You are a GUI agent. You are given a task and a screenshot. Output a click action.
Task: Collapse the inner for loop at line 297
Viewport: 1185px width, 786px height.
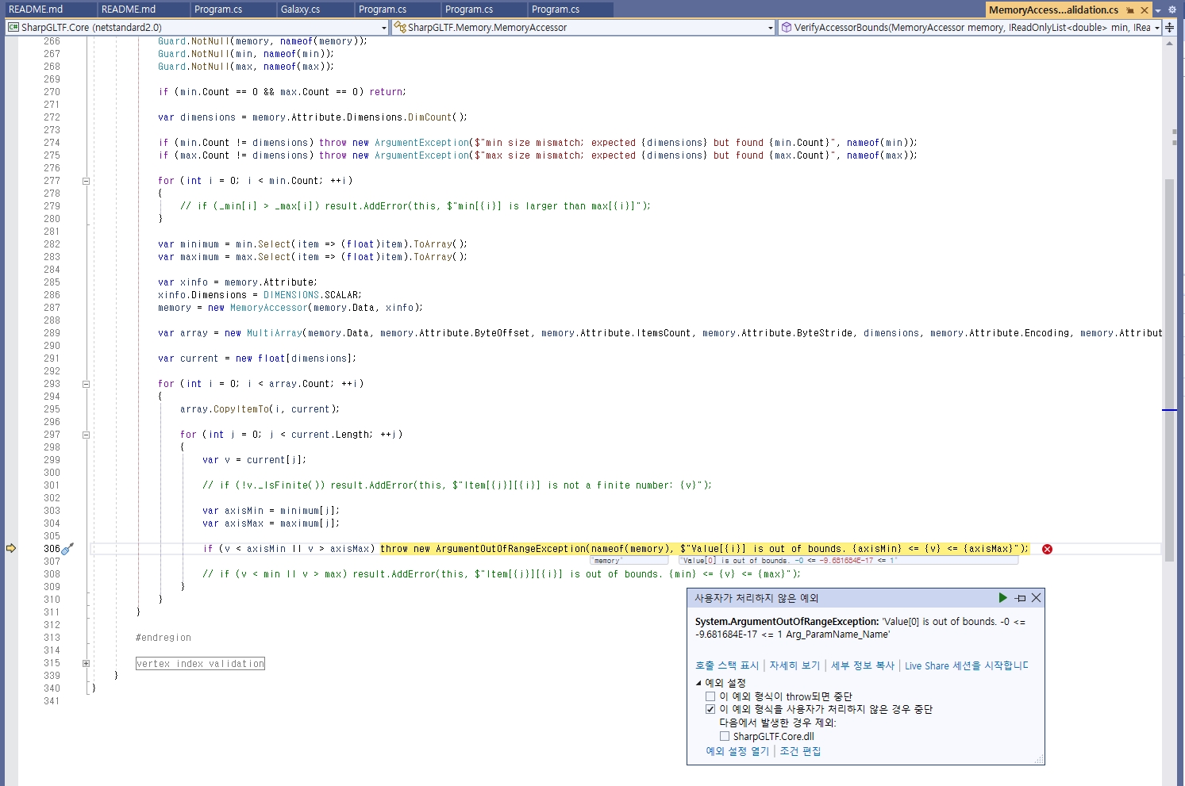[x=86, y=435]
